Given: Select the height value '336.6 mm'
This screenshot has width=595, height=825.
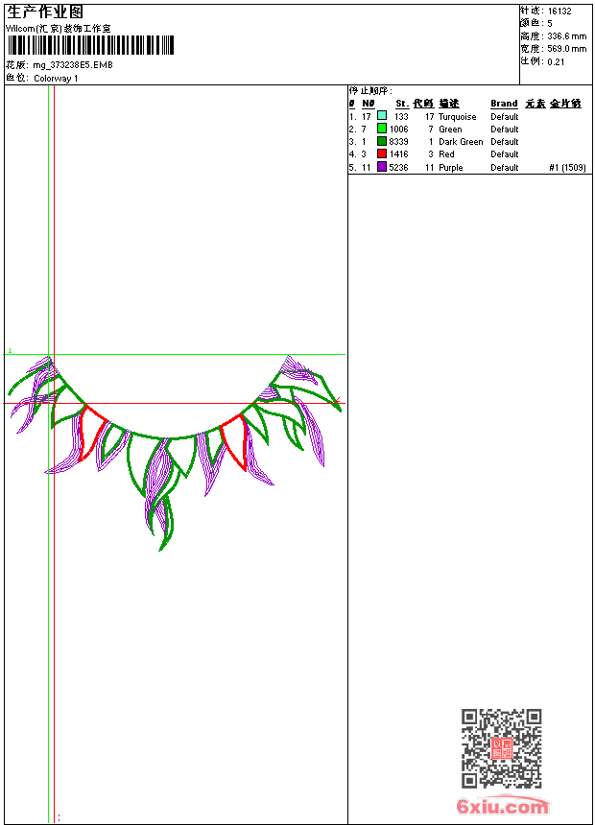Looking at the screenshot, I should (x=566, y=36).
